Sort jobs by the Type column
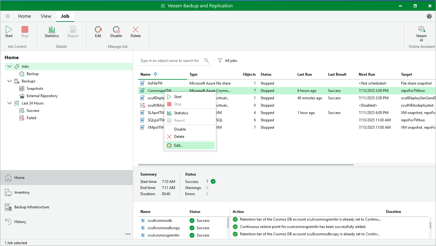436x246 pixels. point(193,74)
